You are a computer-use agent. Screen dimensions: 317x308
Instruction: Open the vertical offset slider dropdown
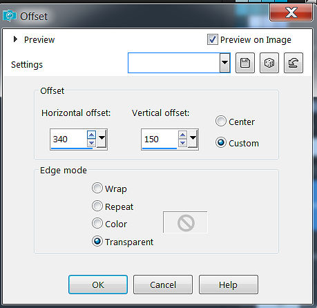coord(193,139)
